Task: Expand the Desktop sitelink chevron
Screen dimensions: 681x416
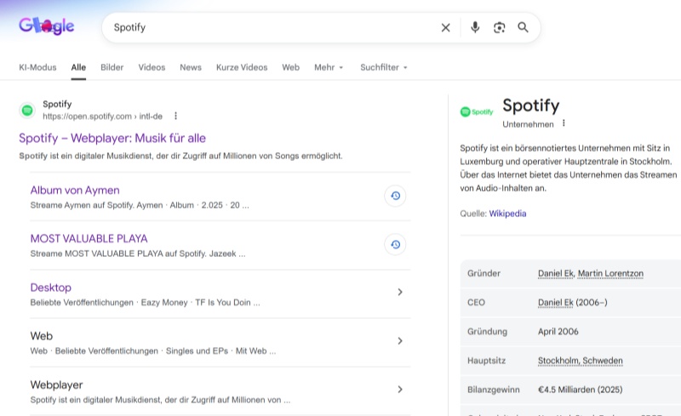Action: coord(400,293)
